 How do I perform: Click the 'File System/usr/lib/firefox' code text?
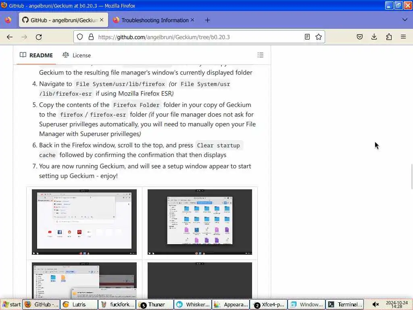[x=120, y=84]
